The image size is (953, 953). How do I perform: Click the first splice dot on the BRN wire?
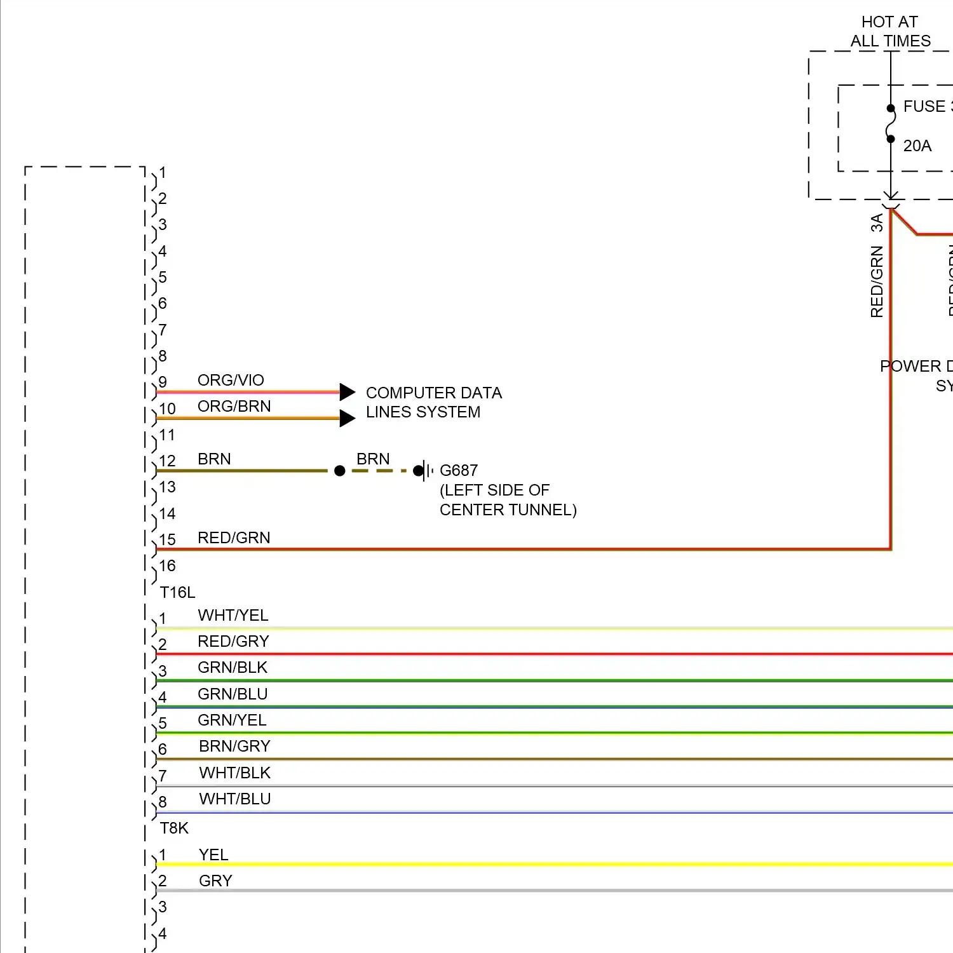coord(340,471)
